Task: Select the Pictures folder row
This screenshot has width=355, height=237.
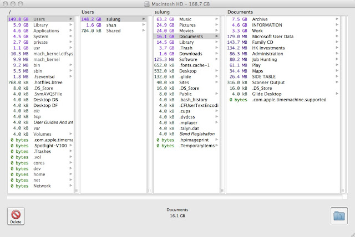Action: point(186,25)
